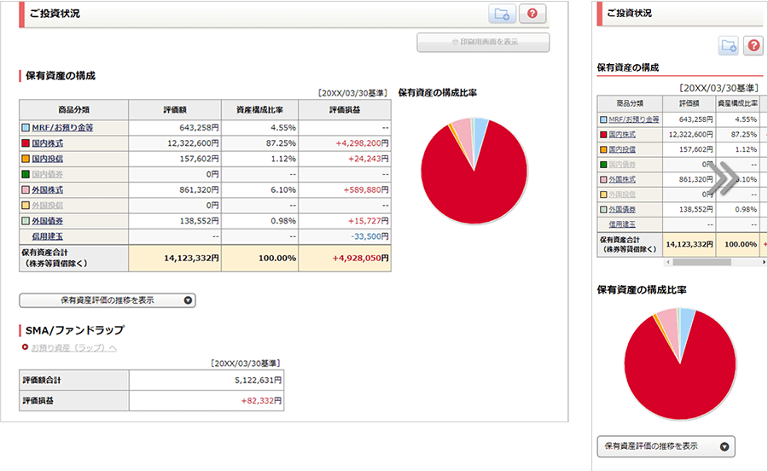Click the horizontal scrollbar under the narrow table
768x471 pixels.
tap(701, 263)
